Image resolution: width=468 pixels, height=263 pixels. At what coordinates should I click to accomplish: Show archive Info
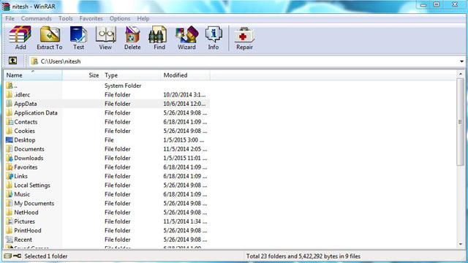pyautogui.click(x=214, y=38)
